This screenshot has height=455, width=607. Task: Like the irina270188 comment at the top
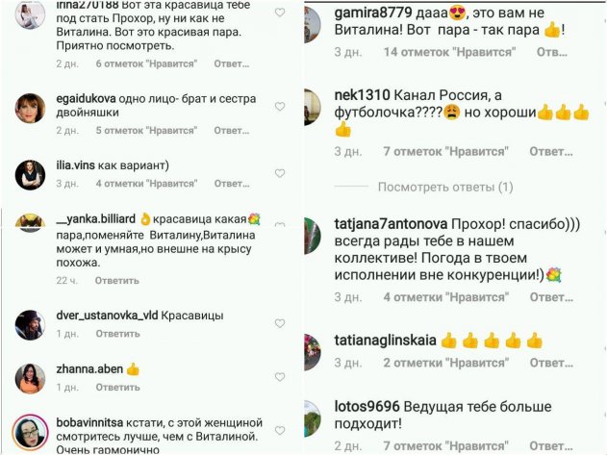tap(280, 13)
